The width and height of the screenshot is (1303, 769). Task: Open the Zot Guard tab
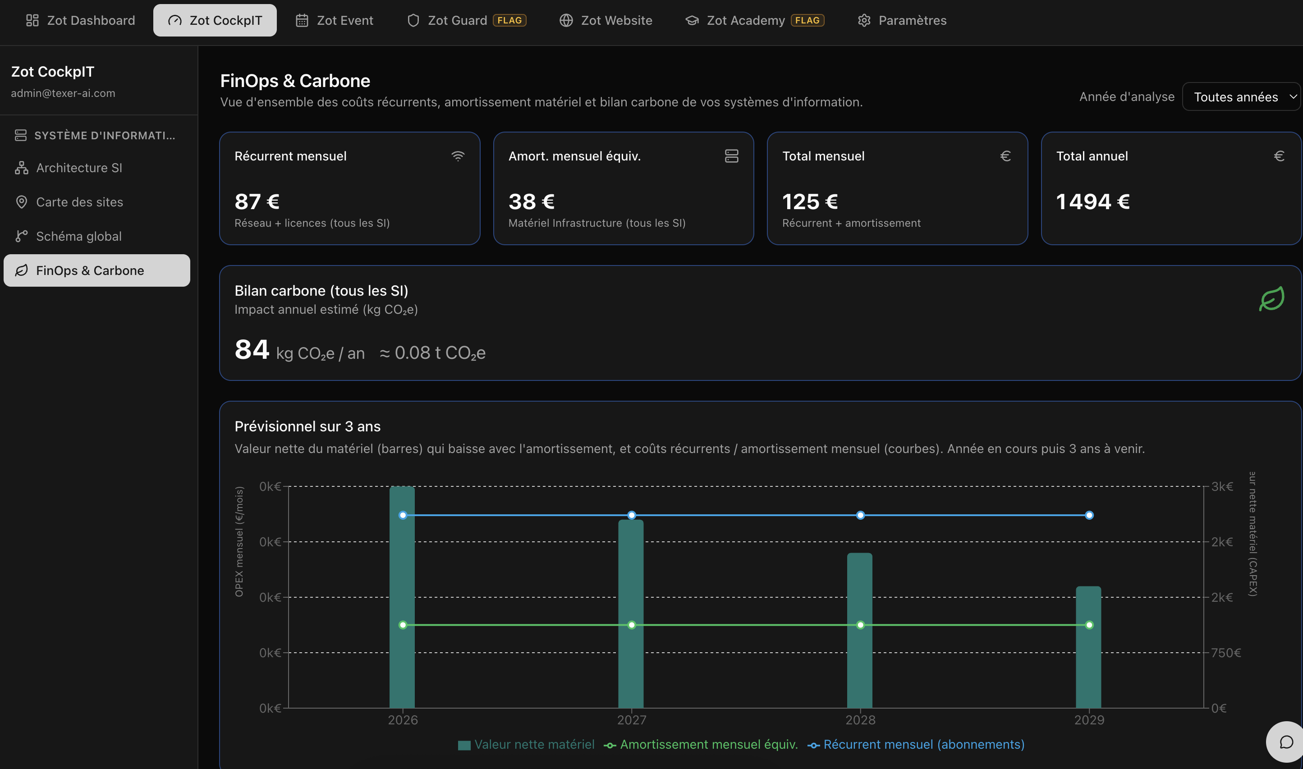pos(467,20)
